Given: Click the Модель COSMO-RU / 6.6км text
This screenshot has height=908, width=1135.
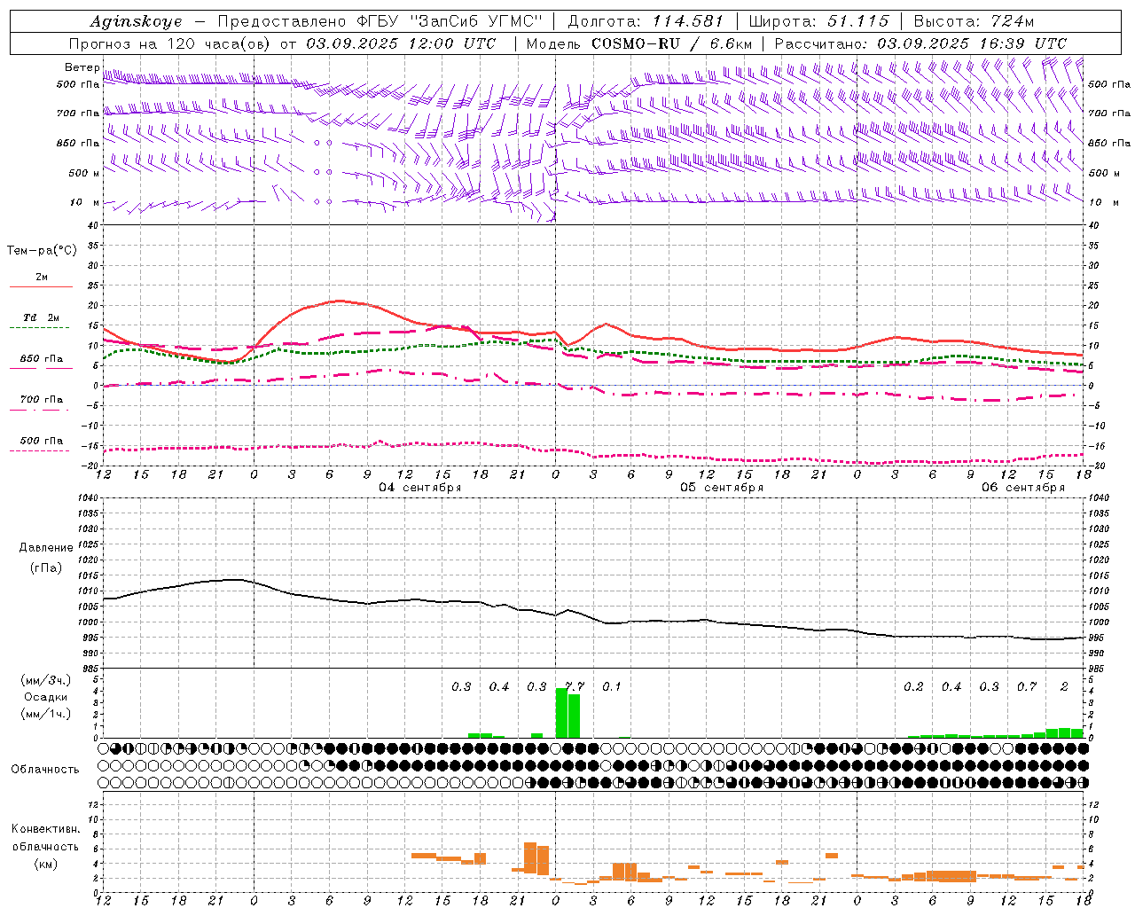Looking at the screenshot, I should (639, 43).
